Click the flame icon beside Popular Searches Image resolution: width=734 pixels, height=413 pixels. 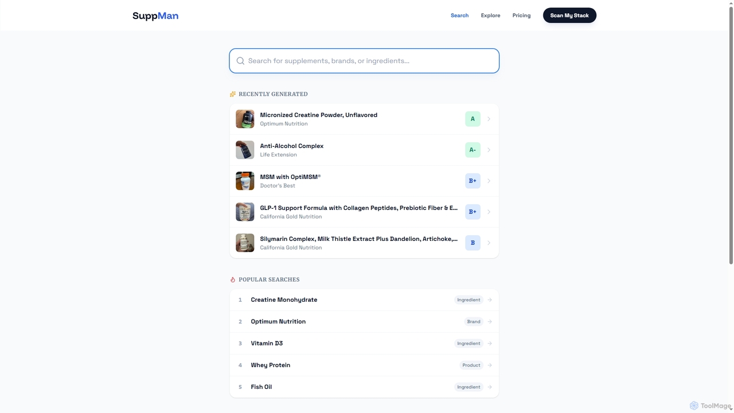(x=233, y=280)
